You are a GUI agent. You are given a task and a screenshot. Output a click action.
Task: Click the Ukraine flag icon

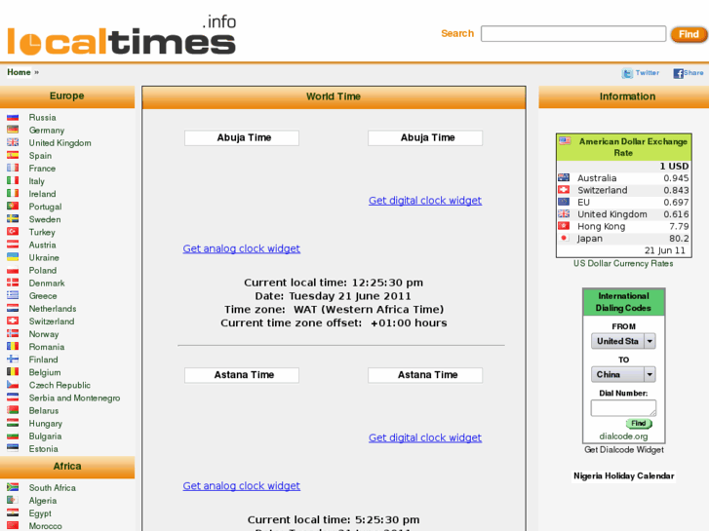[x=13, y=257]
